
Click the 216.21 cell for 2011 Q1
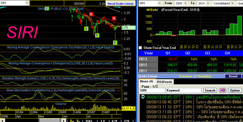click(168, 71)
